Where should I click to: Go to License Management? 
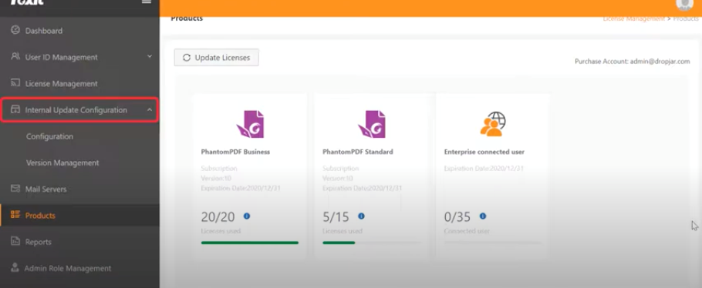tap(79, 84)
